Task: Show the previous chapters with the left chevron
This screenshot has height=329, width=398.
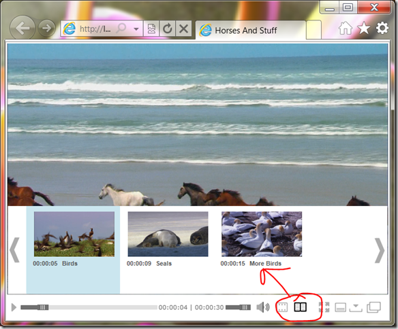Action: 15,249
